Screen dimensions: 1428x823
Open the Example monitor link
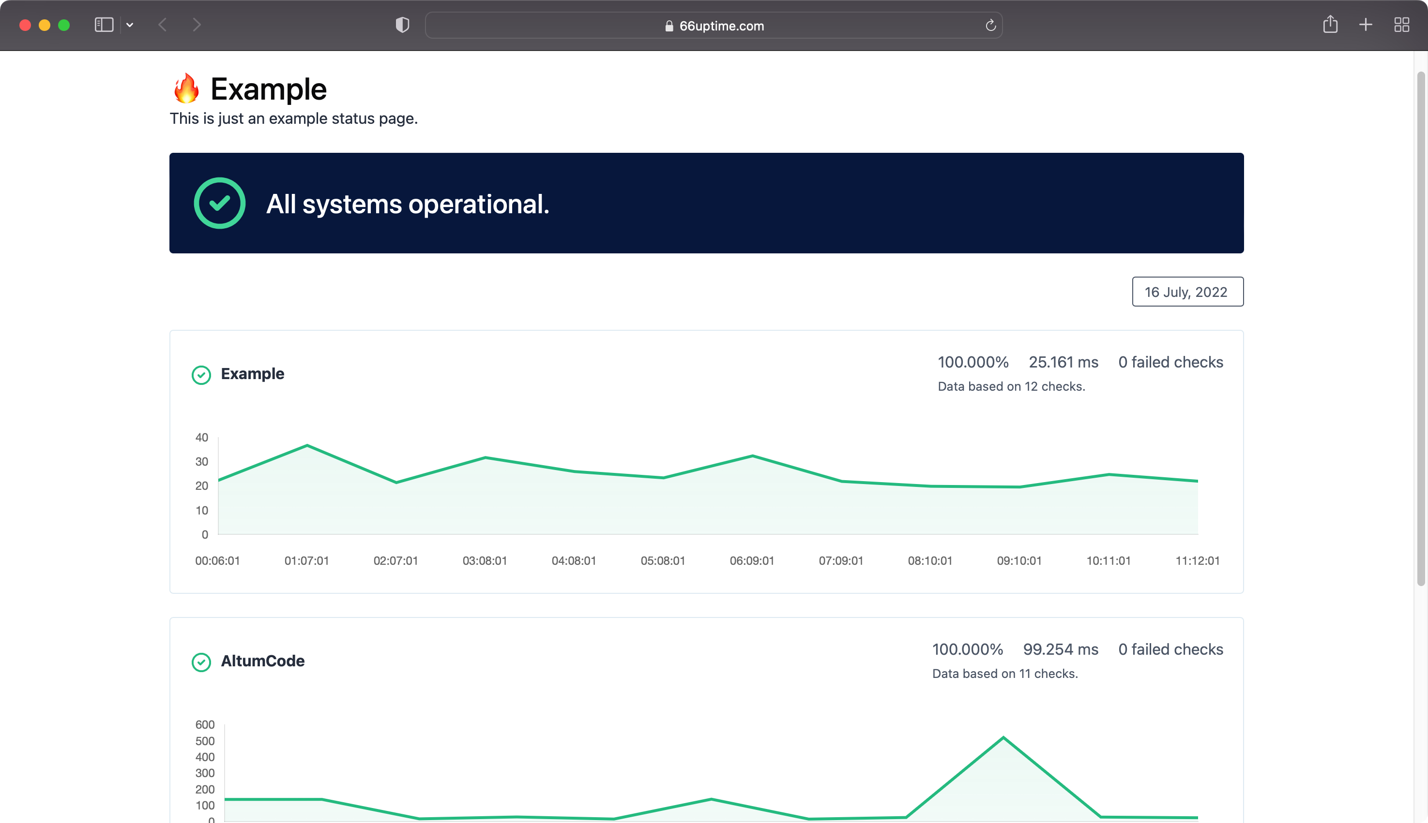(x=252, y=374)
